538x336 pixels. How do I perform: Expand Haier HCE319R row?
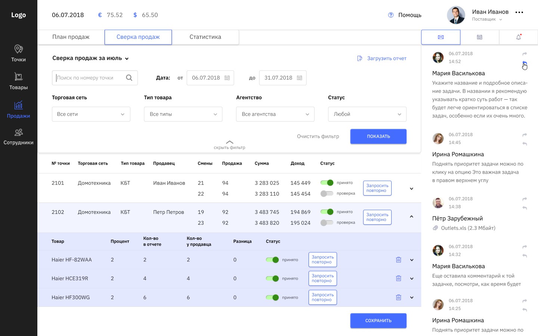[412, 279]
